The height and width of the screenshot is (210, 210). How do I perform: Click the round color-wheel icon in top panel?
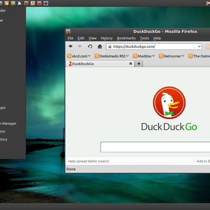coord(46,3)
